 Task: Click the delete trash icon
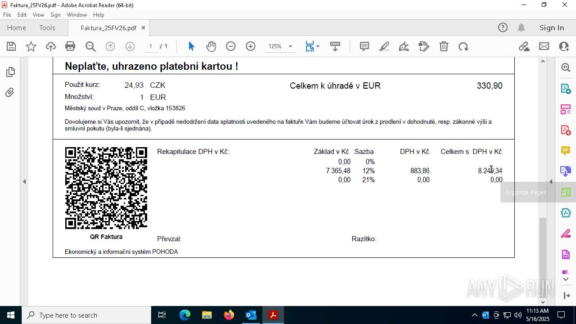click(x=444, y=46)
